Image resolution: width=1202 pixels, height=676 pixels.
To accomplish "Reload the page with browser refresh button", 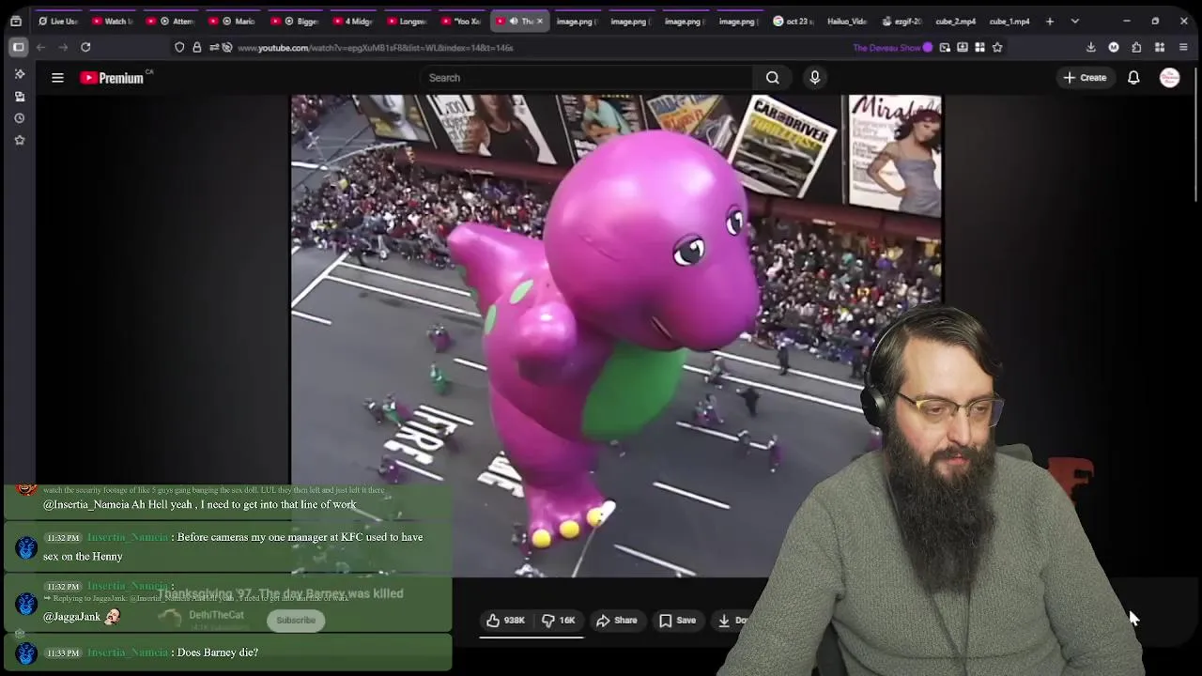I will click(x=85, y=47).
